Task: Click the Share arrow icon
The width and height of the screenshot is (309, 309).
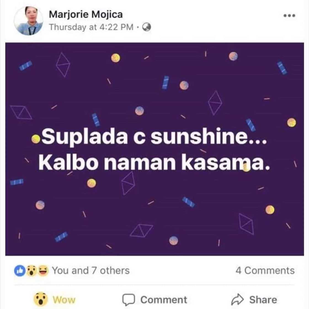Action: coord(237,299)
